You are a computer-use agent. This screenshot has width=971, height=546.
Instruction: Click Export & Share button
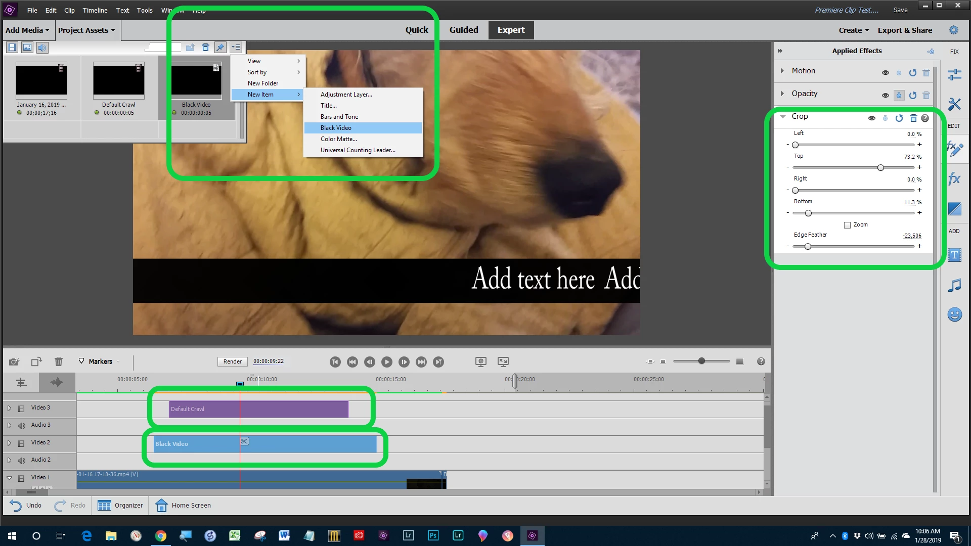[904, 30]
